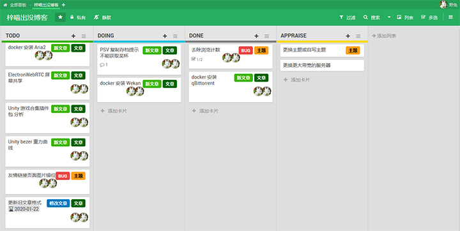Open the board hamburger sidebar menu
Screen dimensions: 460x231
pyautogui.click(x=450, y=17)
